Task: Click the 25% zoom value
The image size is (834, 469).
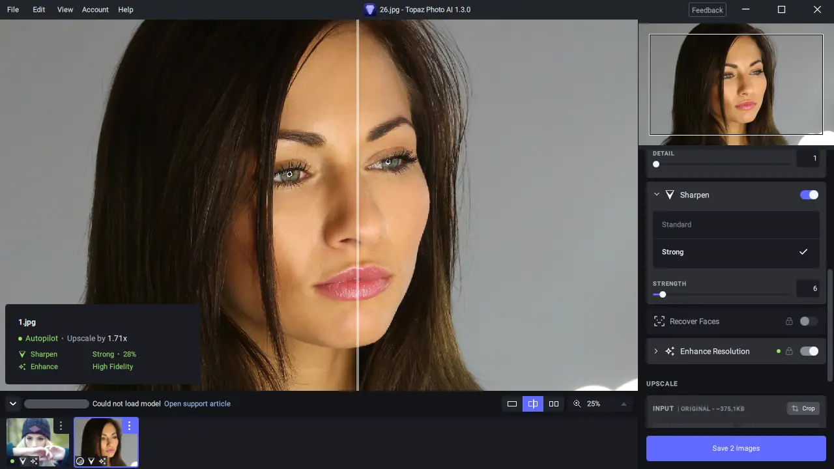Action: click(x=594, y=404)
